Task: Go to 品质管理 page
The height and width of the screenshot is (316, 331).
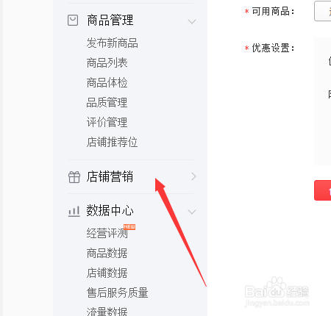Action: [x=107, y=102]
